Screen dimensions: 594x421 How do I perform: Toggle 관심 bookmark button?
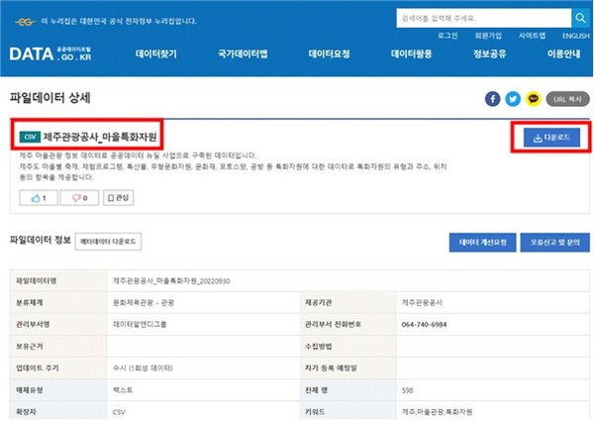pyautogui.click(x=118, y=197)
